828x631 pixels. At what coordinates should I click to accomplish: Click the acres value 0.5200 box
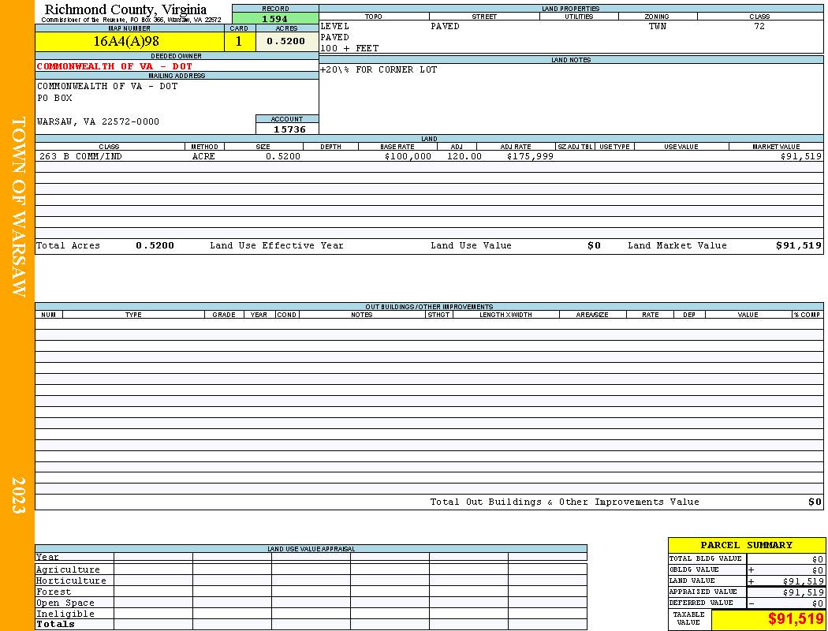point(287,42)
